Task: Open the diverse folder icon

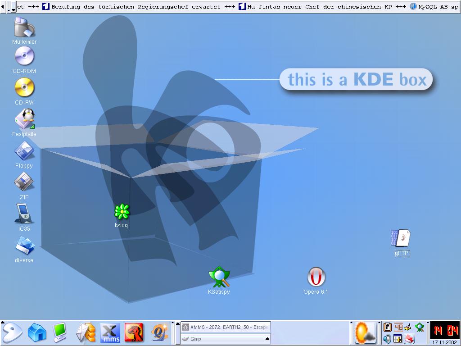Action: click(x=25, y=245)
